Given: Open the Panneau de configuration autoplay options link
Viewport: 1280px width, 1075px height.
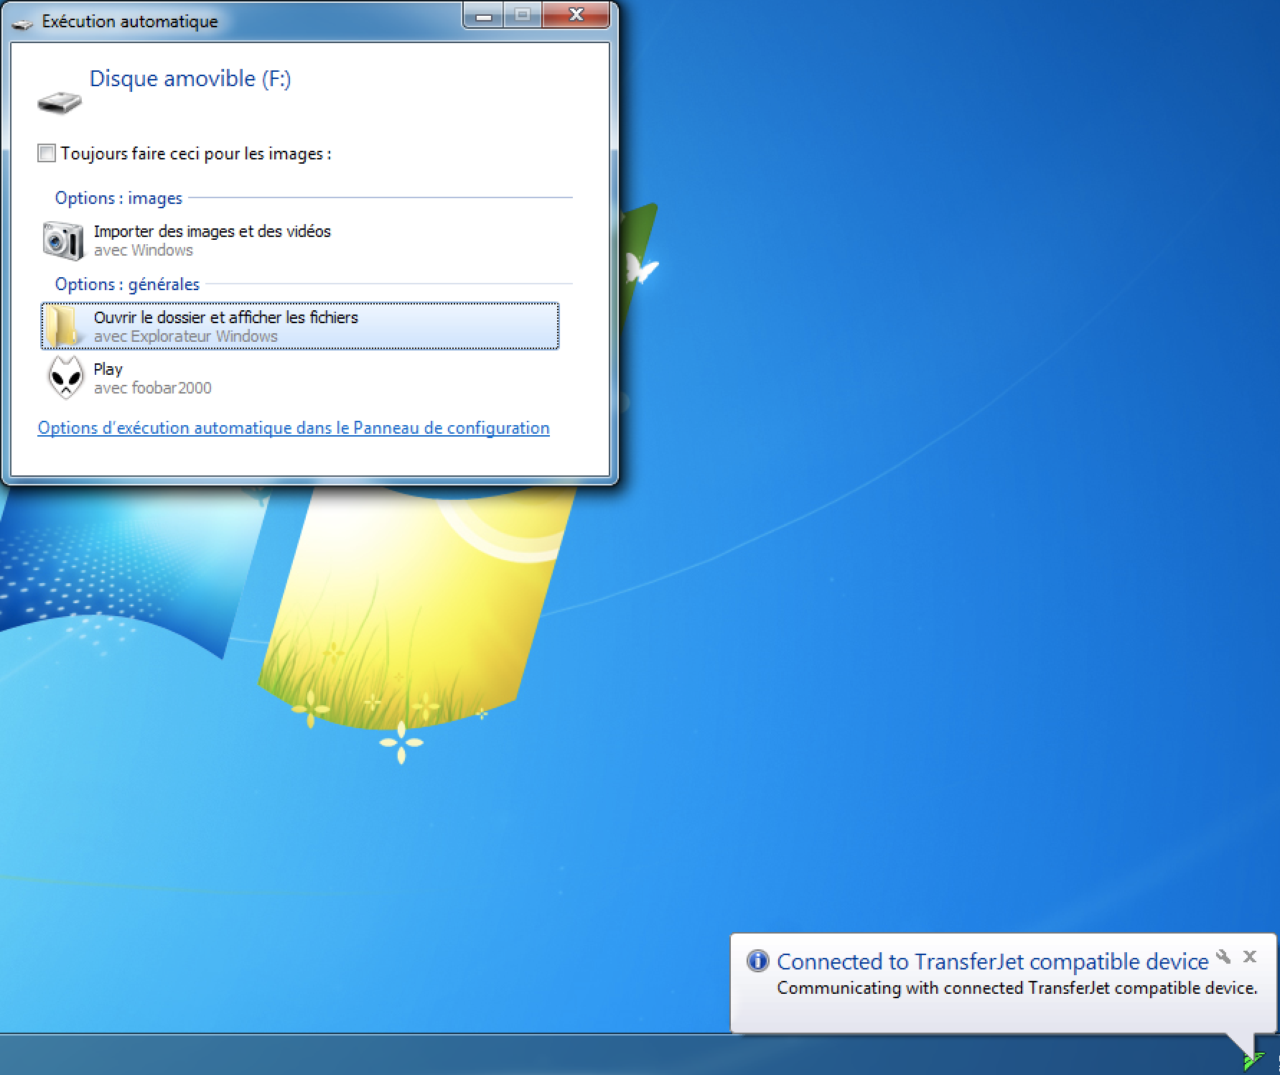Looking at the screenshot, I should 294,428.
